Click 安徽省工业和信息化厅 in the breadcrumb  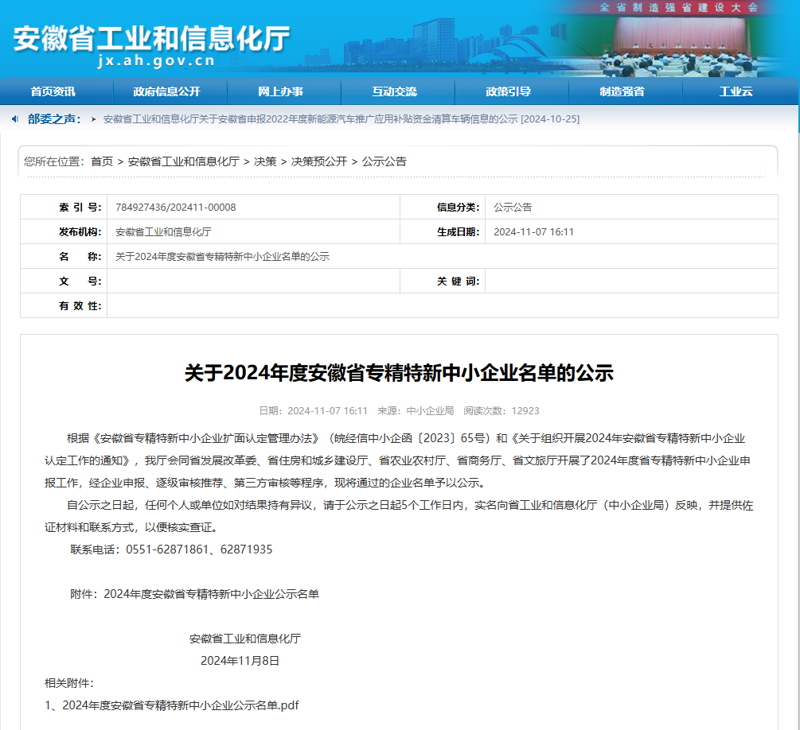[x=183, y=161]
